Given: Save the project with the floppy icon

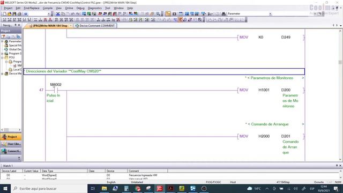Looking at the screenshot, I should click(14, 14).
